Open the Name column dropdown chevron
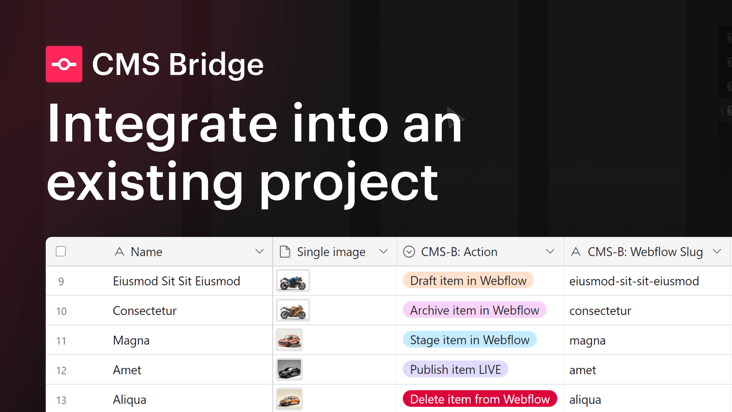Screen dimensions: 732x412 tap(259, 252)
